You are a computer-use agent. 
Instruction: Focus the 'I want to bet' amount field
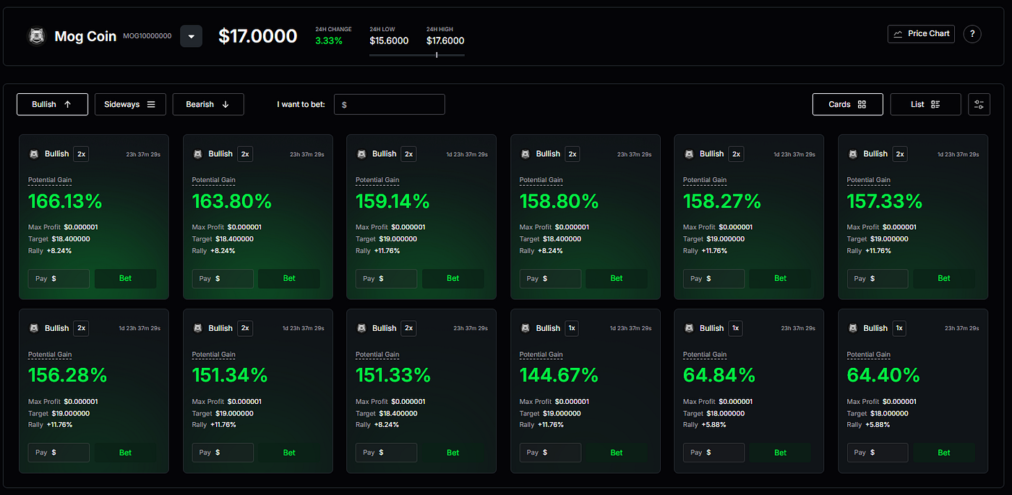pos(389,104)
